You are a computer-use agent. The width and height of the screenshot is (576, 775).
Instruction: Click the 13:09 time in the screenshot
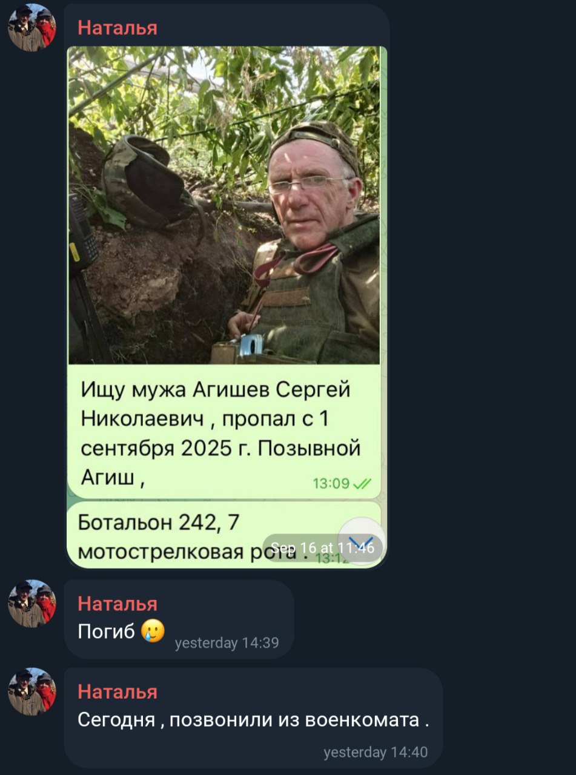[331, 483]
